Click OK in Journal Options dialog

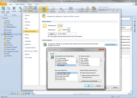(x=89, y=86)
